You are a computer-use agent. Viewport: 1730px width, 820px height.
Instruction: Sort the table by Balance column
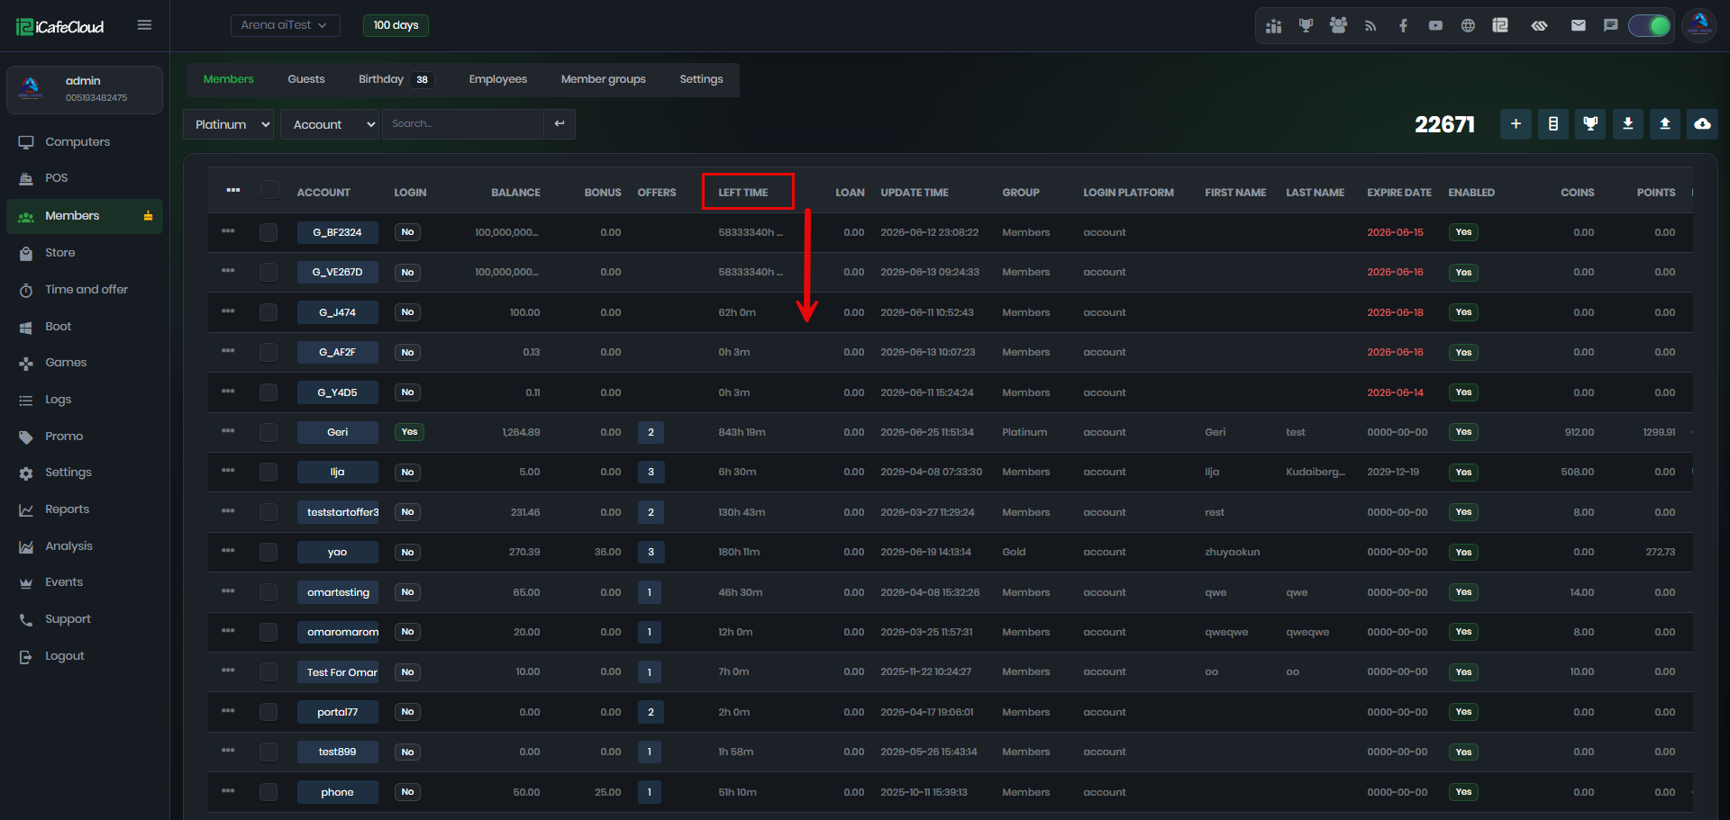[x=515, y=193]
